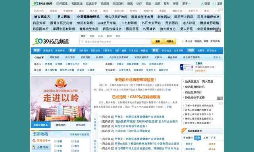Tick the 腹泻 checkbox
Image resolution: width=254 pixels, height=152 pixels.
(72, 146)
